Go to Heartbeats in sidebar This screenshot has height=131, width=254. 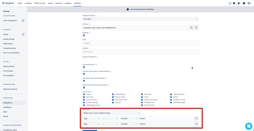(7, 107)
